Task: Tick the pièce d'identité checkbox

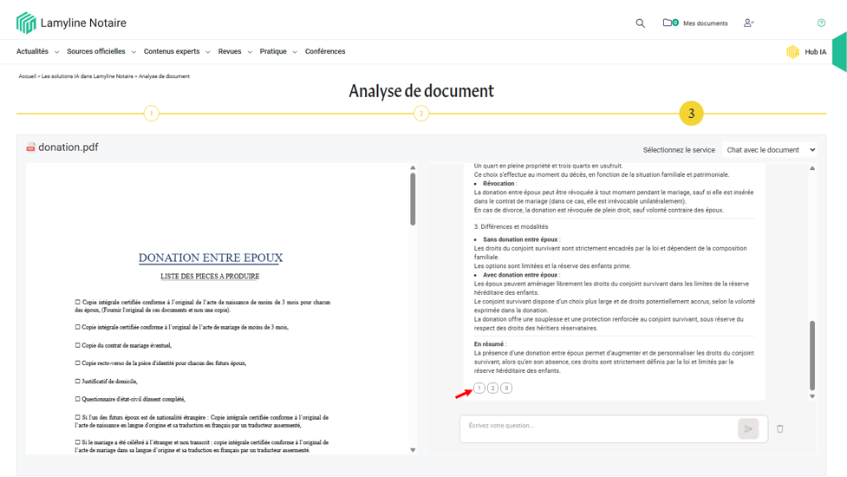Action: tap(78, 363)
